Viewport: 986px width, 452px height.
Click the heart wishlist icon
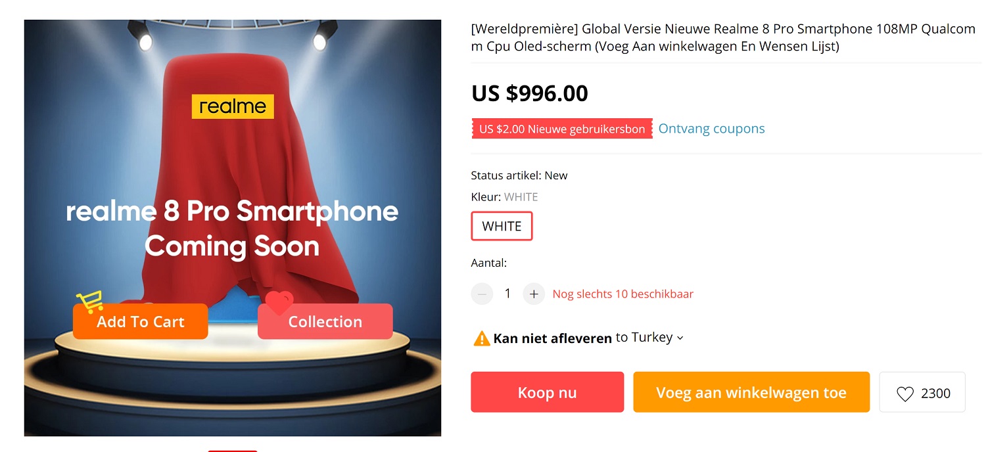905,394
